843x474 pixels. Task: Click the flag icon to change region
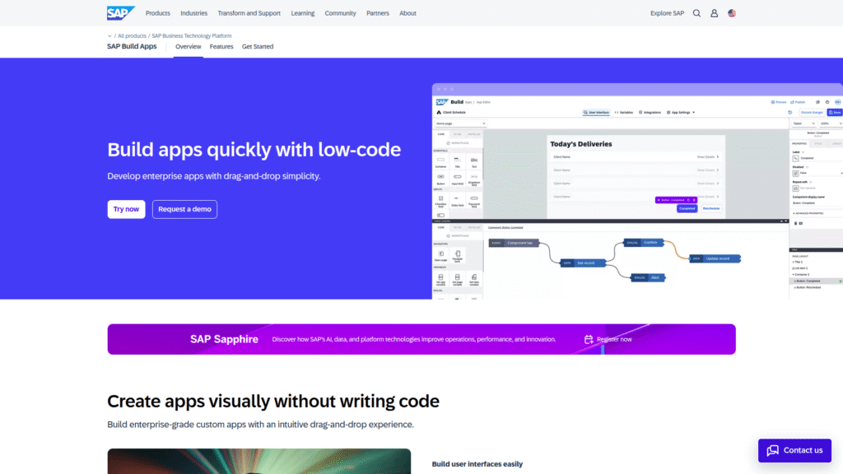(x=732, y=13)
